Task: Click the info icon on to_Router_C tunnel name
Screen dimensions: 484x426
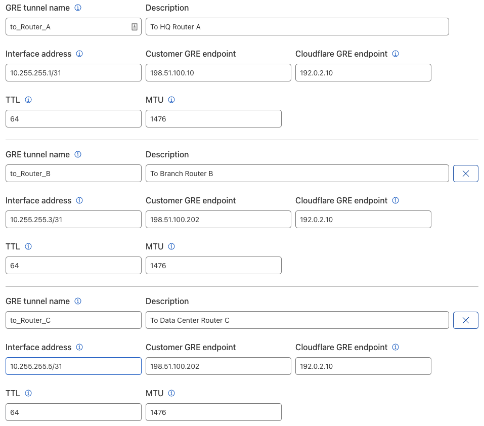Action: 77,301
